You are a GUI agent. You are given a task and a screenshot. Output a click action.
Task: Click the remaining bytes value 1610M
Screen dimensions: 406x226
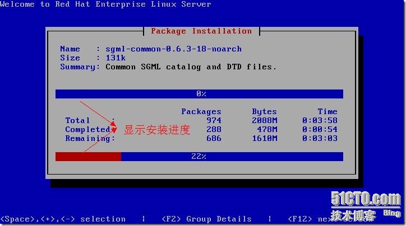264,138
